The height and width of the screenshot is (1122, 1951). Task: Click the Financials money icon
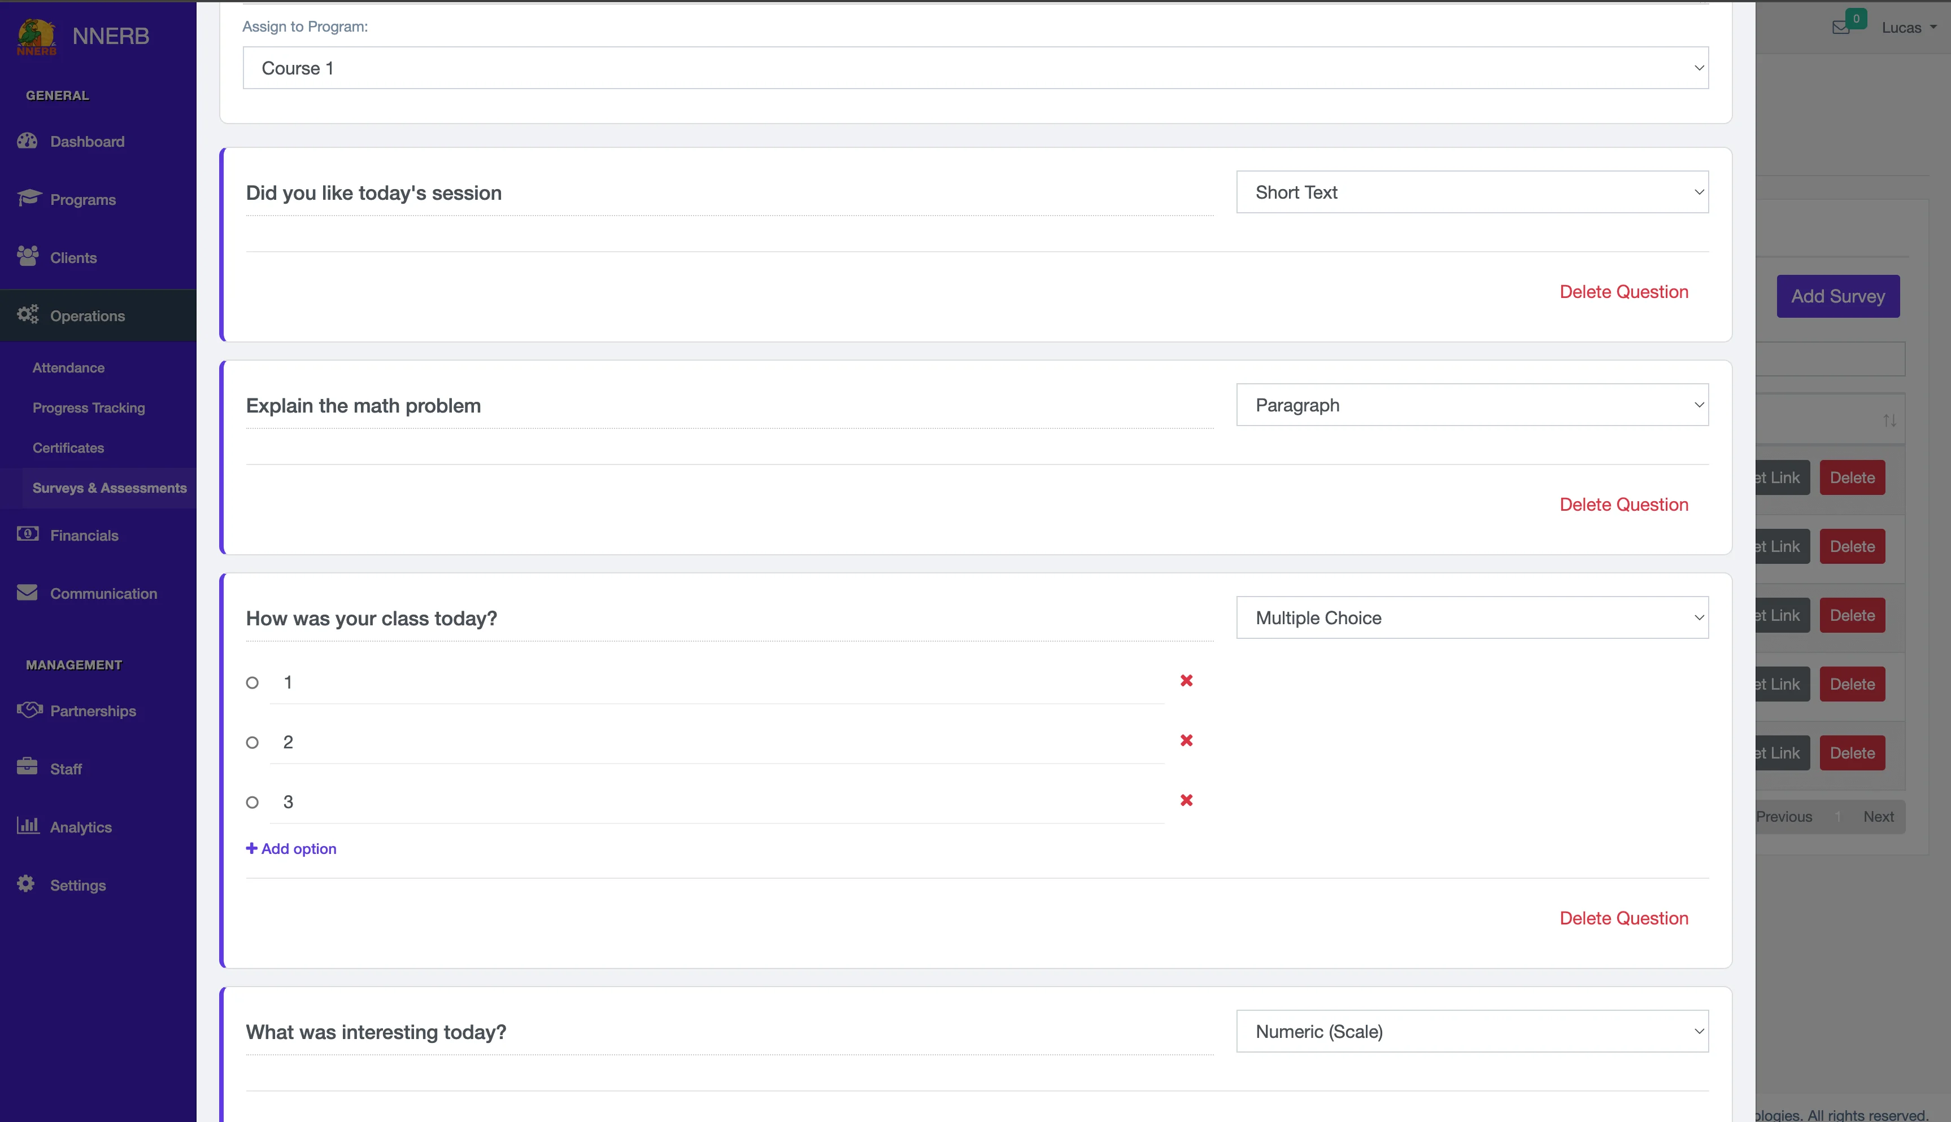[28, 534]
